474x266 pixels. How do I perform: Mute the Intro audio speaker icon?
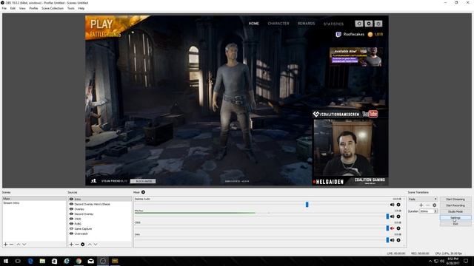(392, 240)
